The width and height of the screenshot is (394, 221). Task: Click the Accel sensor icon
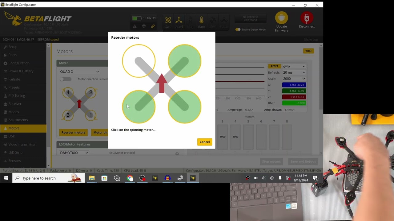(x=179, y=22)
